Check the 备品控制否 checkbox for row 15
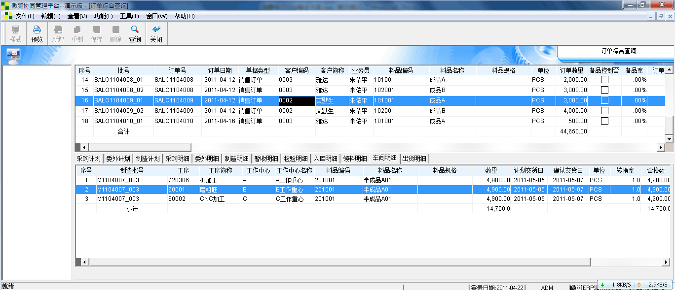675x290 pixels. [603, 90]
